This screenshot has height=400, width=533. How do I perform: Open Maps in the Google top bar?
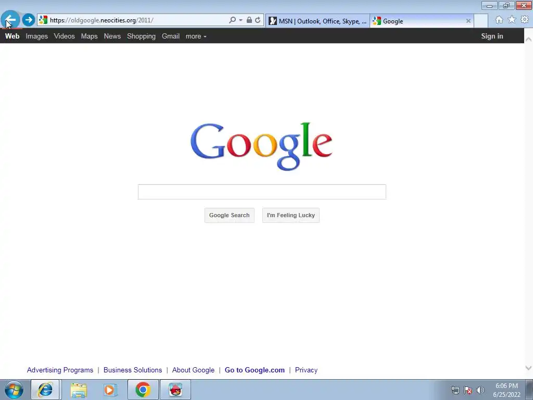tap(89, 36)
